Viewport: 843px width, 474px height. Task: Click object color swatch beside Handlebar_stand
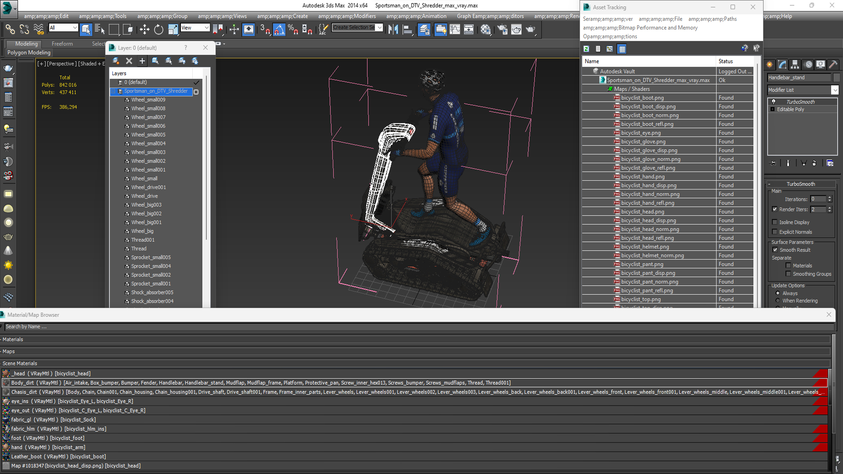point(836,78)
